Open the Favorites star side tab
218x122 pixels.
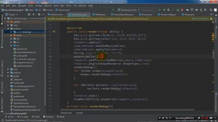(2, 87)
